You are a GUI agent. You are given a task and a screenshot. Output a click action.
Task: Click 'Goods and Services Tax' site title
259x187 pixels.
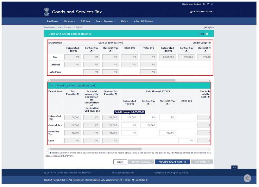click(x=77, y=12)
